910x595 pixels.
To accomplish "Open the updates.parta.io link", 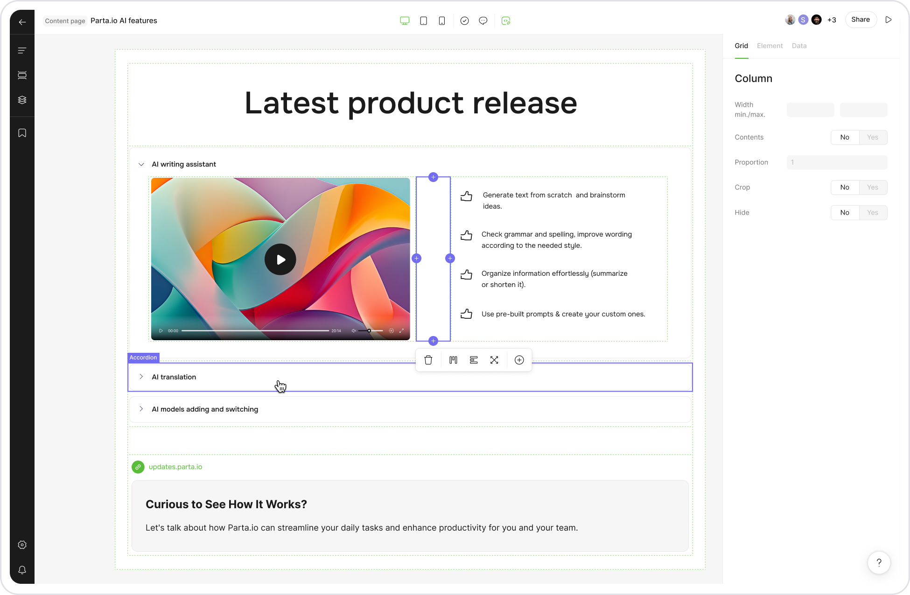I will (x=175, y=467).
